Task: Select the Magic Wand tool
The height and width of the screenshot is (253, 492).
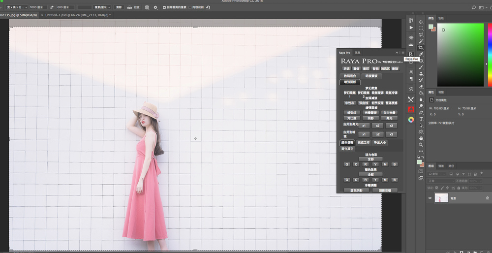Action: pos(421,41)
